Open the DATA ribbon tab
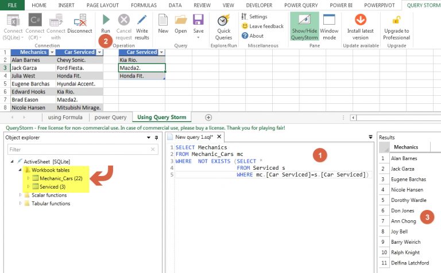 pyautogui.click(x=175, y=5)
